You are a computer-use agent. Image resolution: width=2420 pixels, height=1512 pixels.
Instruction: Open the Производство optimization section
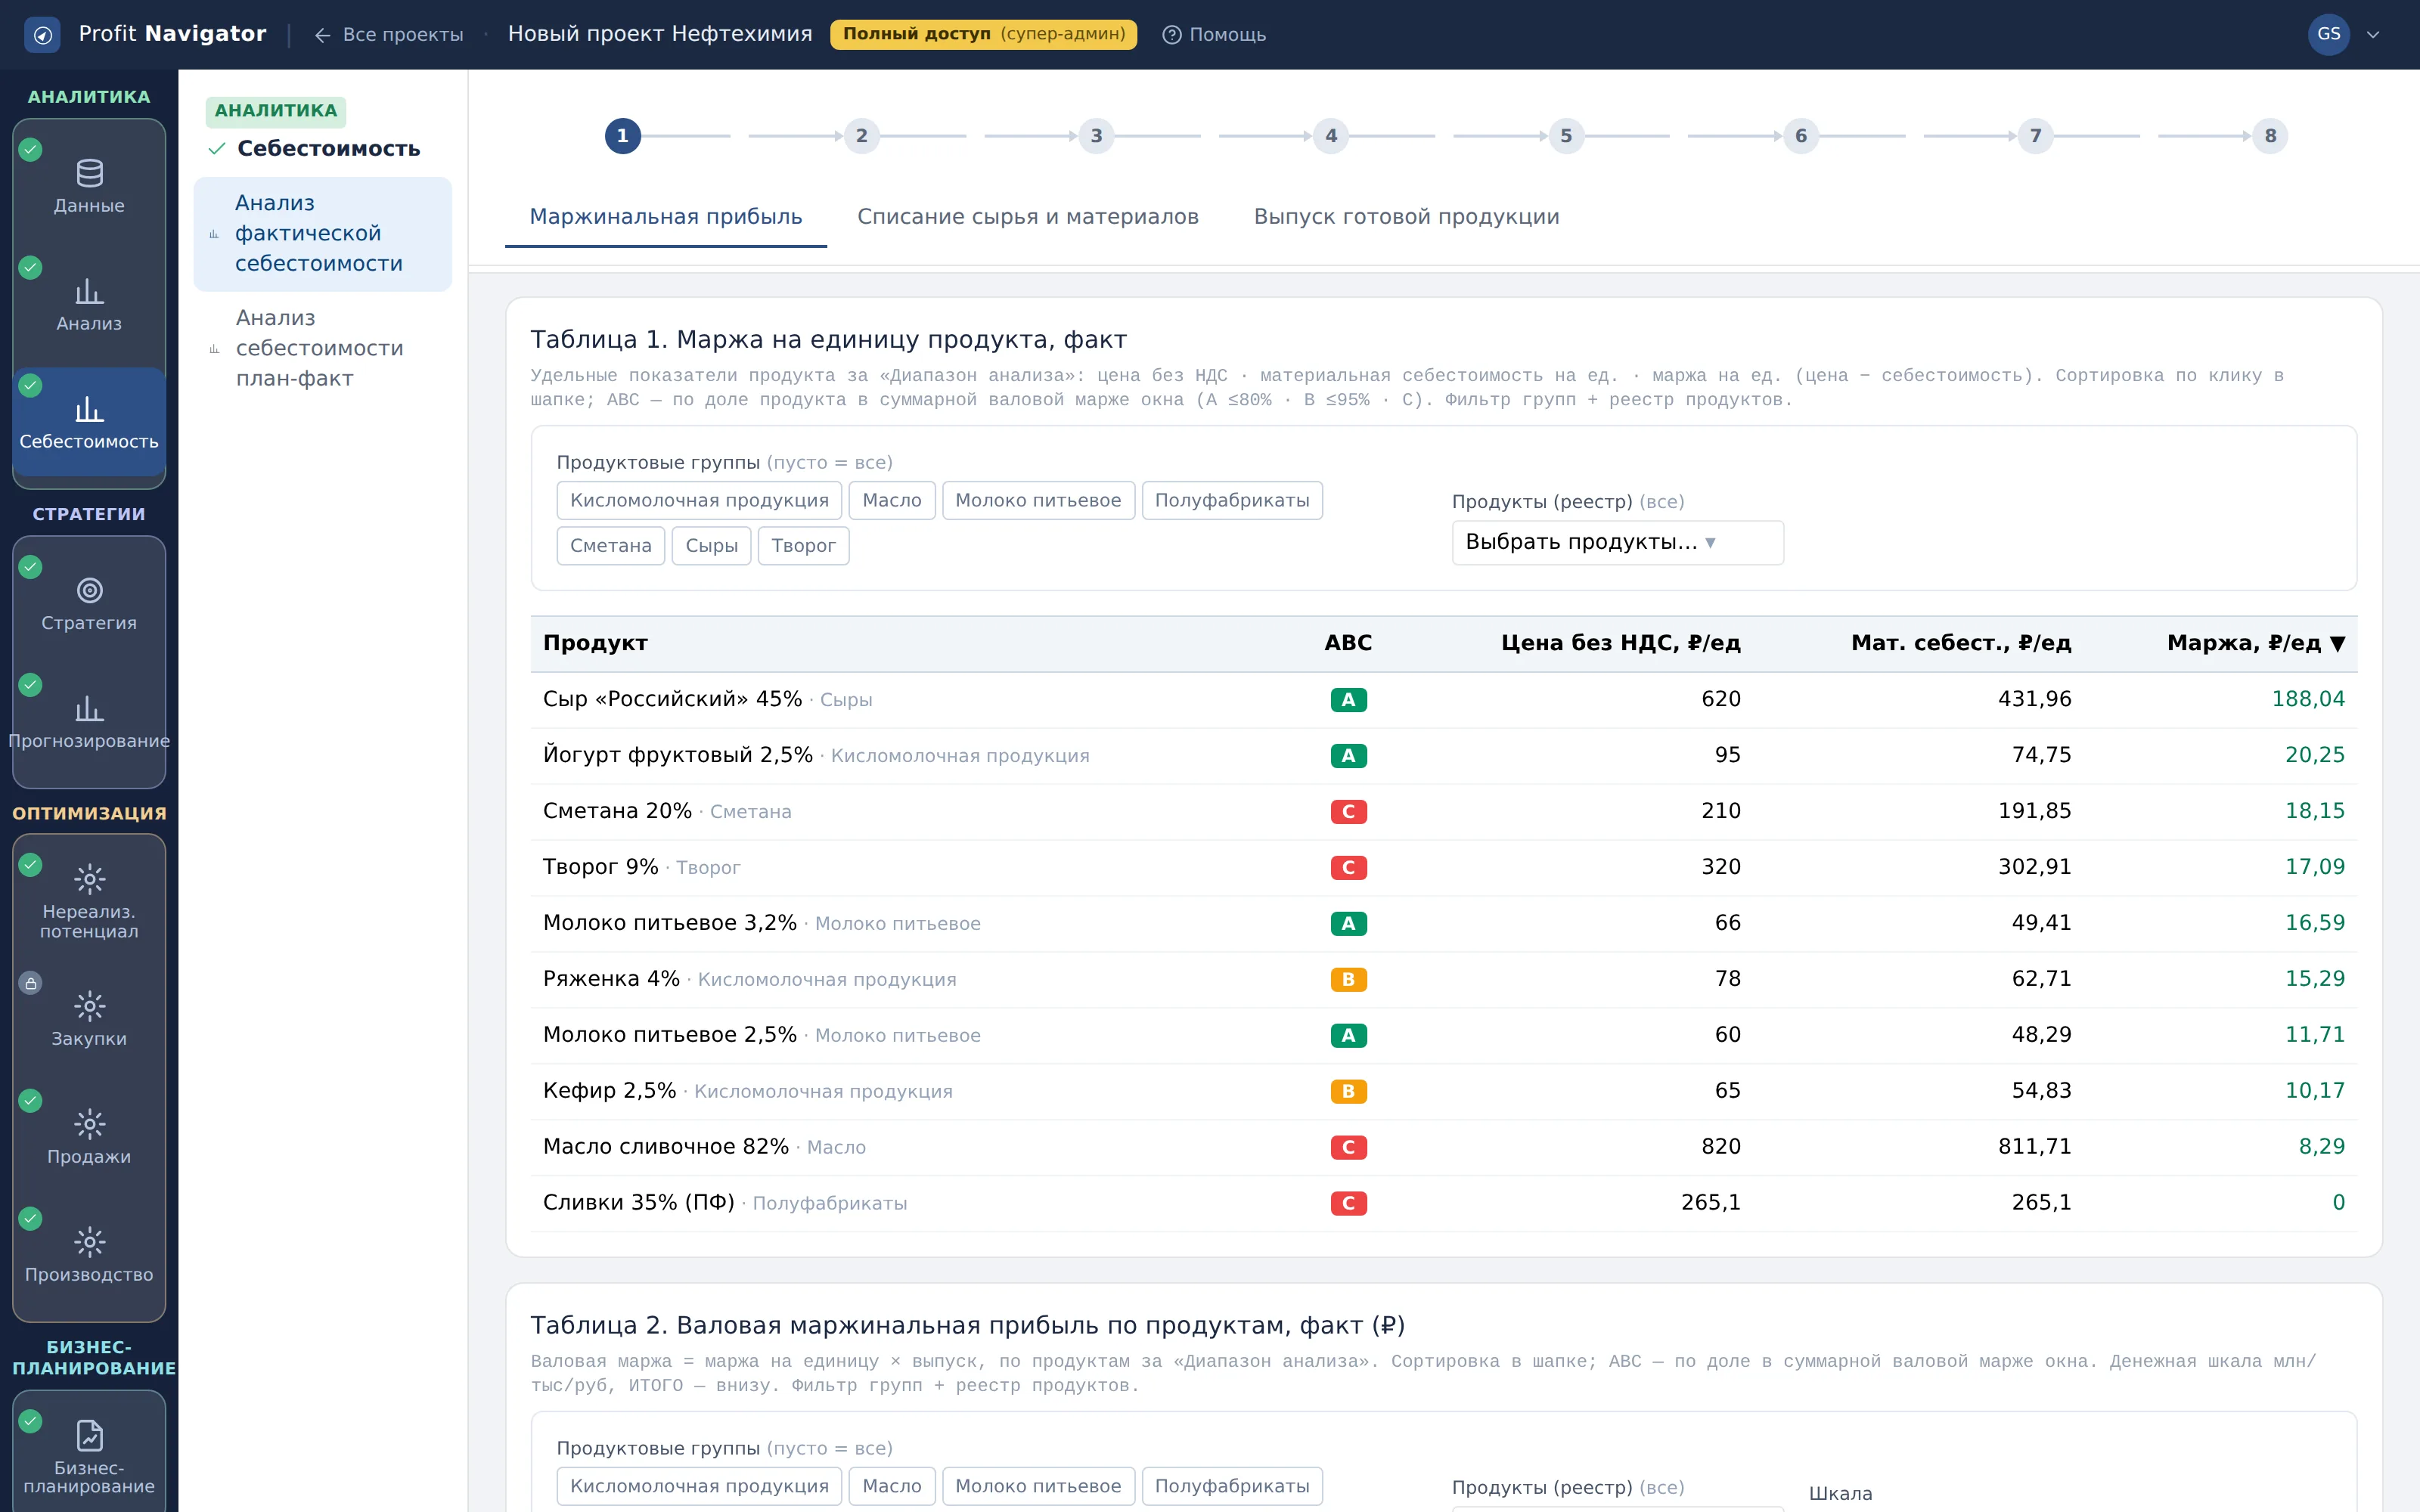pyautogui.click(x=89, y=1254)
